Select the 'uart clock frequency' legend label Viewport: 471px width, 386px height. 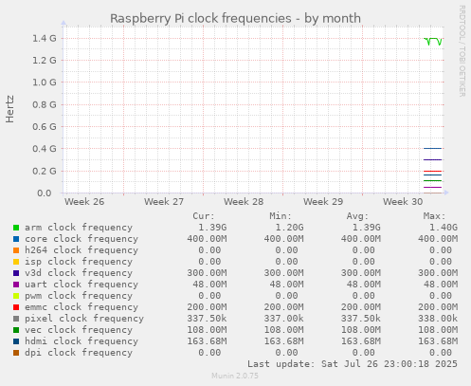click(x=82, y=285)
